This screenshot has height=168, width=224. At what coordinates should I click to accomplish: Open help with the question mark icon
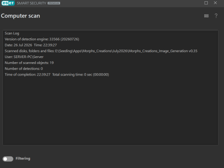click(216, 16)
